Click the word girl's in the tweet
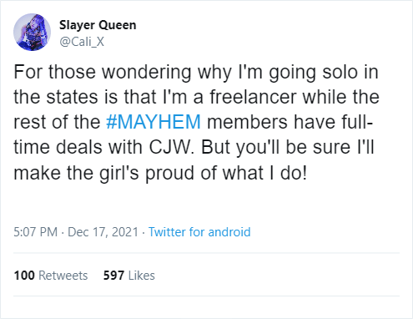 pyautogui.click(x=119, y=174)
